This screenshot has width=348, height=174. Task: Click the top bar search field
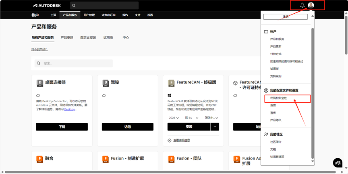tap(104, 6)
